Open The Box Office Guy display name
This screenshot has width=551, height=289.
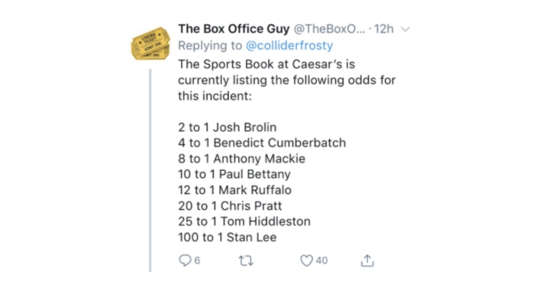tap(234, 29)
